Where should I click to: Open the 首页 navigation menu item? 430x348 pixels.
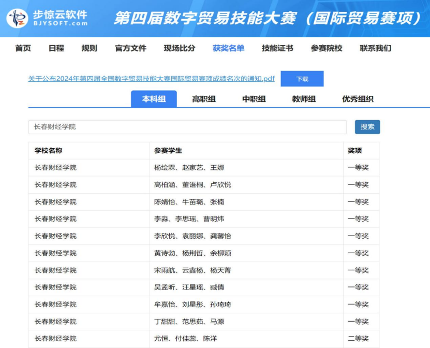(x=23, y=48)
